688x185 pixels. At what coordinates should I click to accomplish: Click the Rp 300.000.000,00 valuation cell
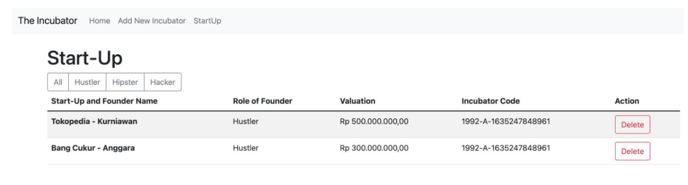374,148
